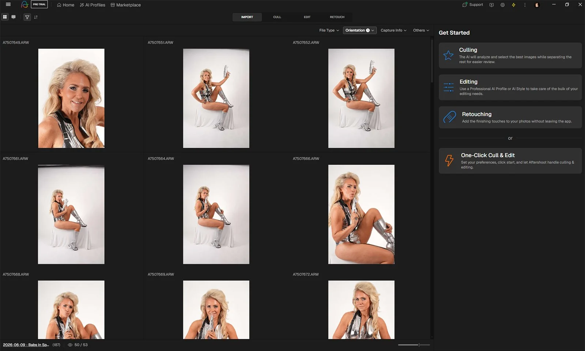Expand the Capture Info filter dropdown
The width and height of the screenshot is (585, 351).
click(393, 30)
